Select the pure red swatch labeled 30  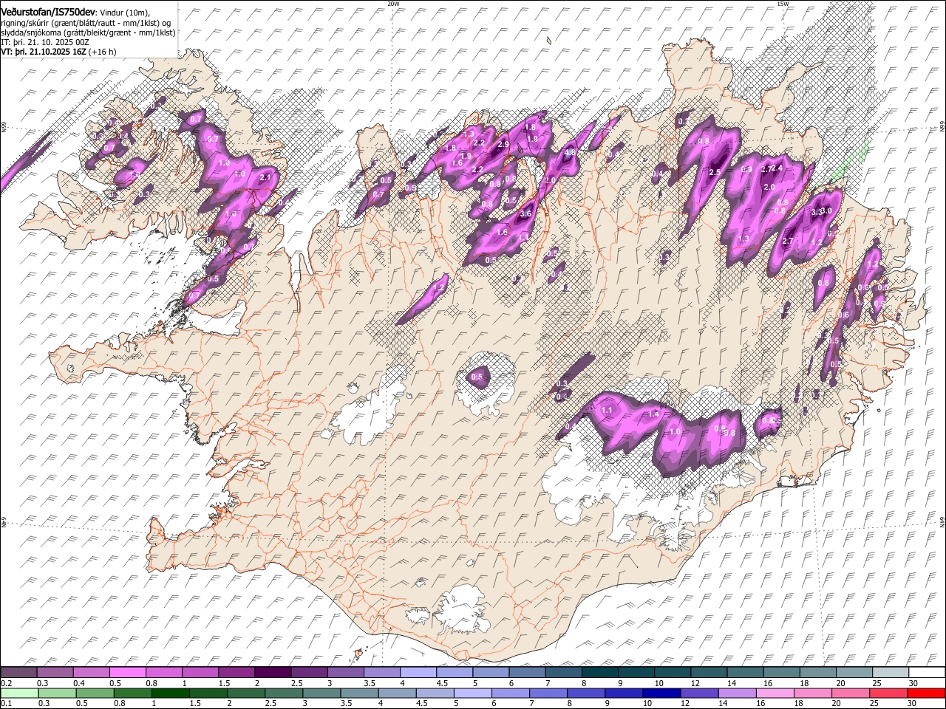(925, 693)
